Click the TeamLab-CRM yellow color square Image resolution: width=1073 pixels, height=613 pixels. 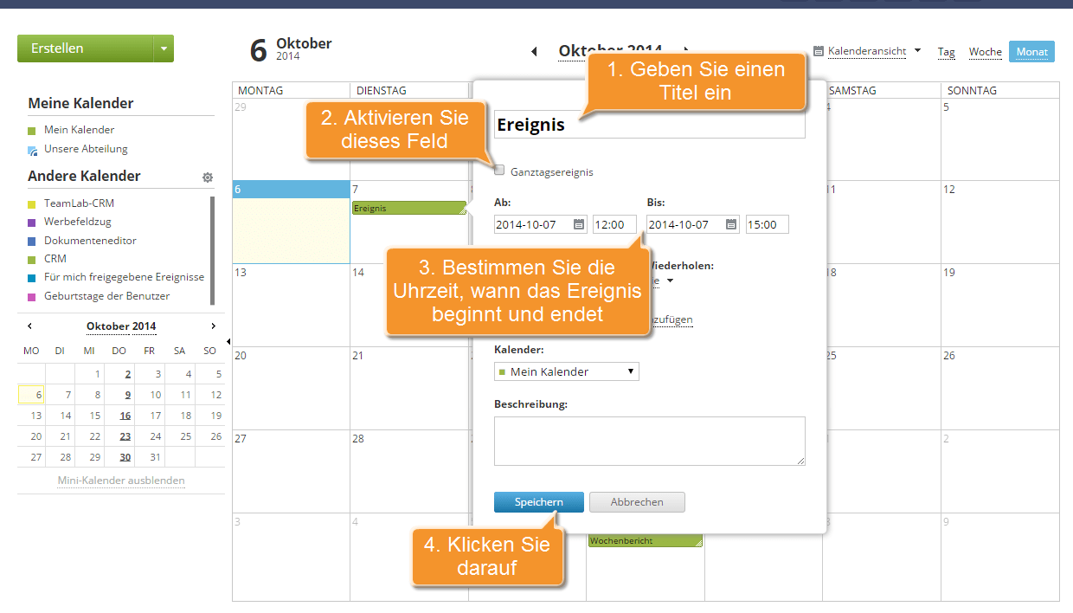[32, 204]
